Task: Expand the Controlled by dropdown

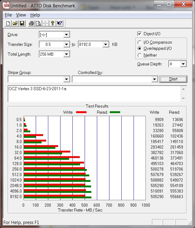Action: 154,79
